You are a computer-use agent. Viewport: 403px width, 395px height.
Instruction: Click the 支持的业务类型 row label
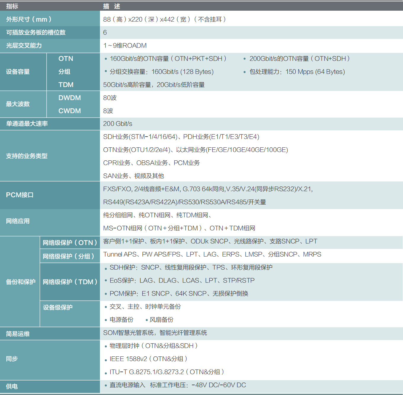(27, 156)
